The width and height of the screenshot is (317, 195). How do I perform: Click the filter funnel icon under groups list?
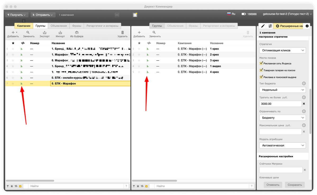134,186
